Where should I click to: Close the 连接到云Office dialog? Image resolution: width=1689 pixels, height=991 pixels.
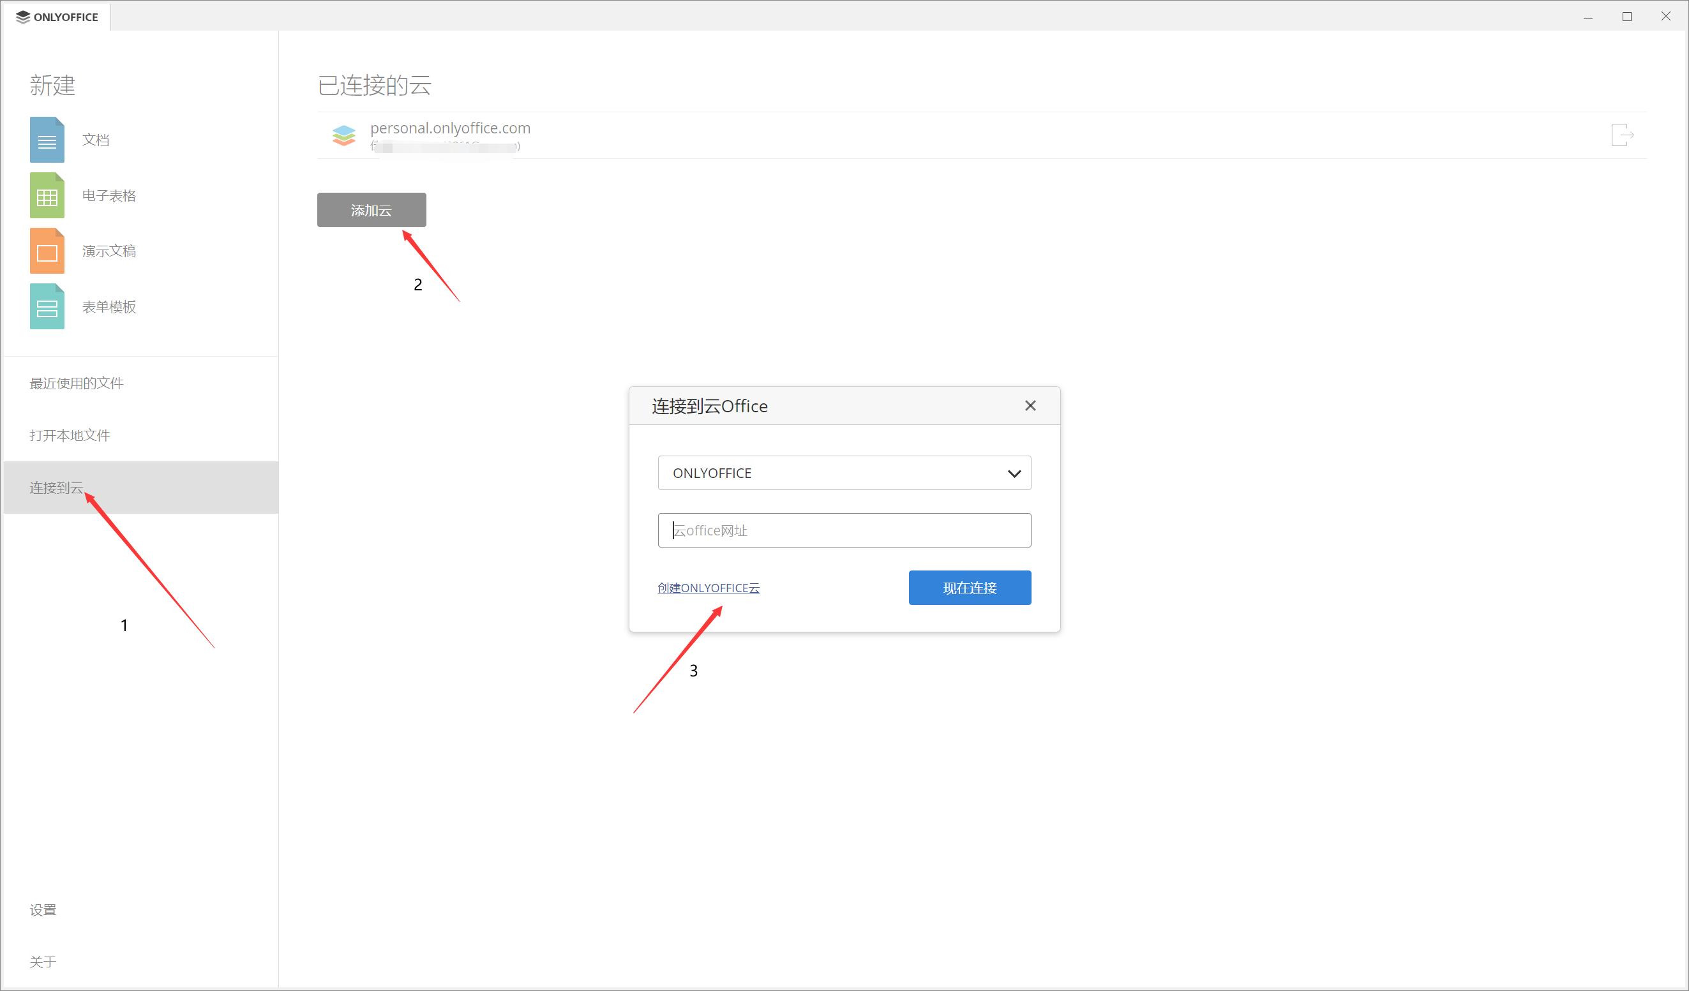(x=1030, y=405)
